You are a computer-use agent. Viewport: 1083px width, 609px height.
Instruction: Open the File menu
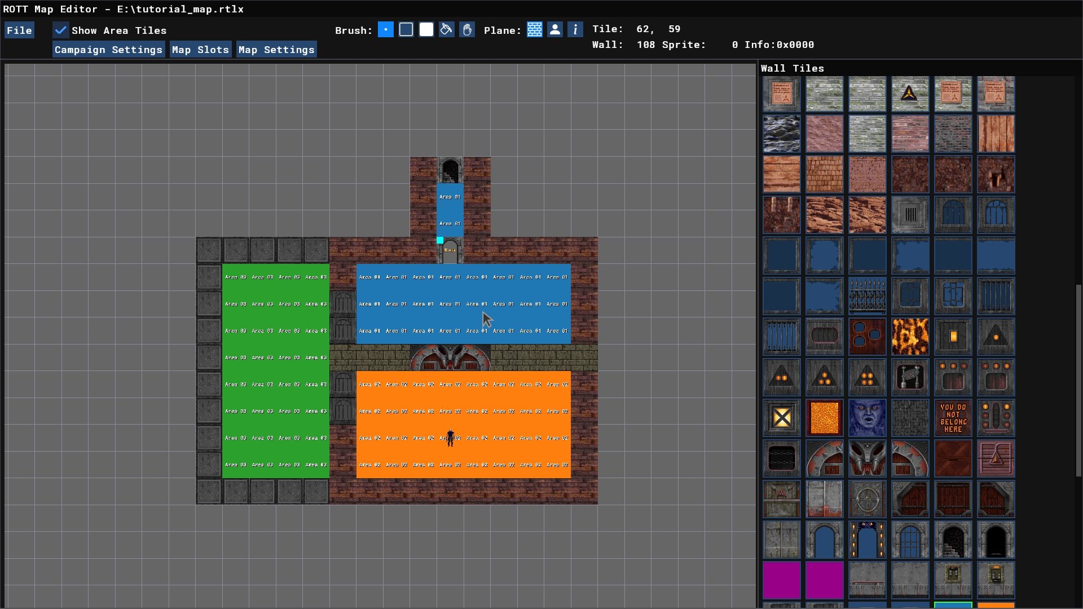pyautogui.click(x=19, y=30)
